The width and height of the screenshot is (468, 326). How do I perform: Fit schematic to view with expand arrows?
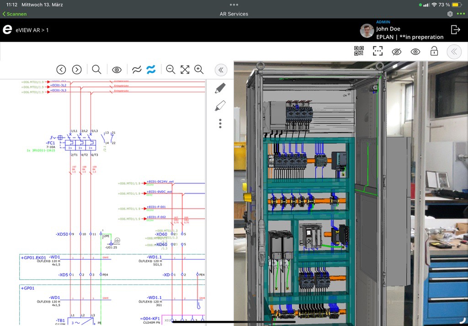click(x=185, y=69)
